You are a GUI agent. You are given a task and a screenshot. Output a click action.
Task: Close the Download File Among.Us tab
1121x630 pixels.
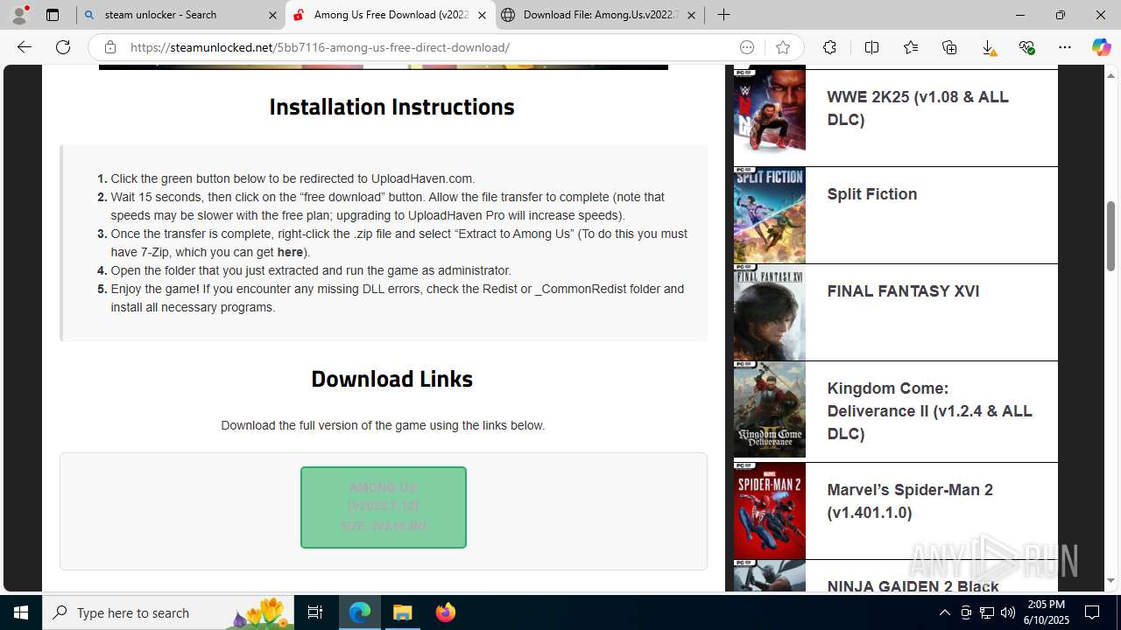pyautogui.click(x=691, y=15)
